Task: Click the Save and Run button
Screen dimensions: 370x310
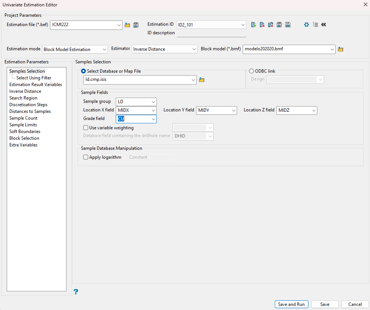Action: [292, 304]
